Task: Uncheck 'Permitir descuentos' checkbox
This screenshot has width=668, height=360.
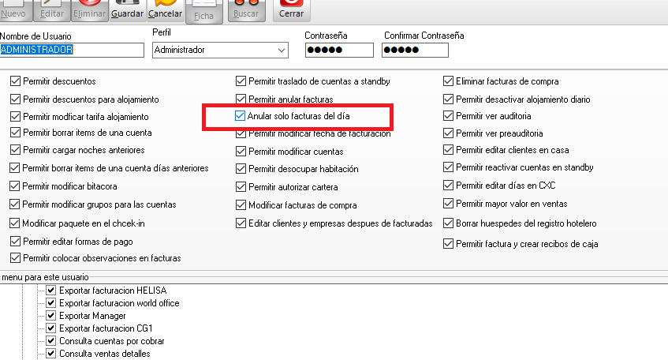Action: [16, 81]
